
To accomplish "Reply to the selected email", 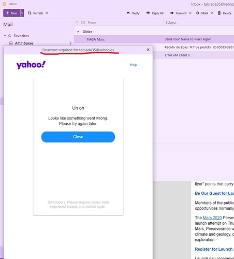I will point(133,13).
